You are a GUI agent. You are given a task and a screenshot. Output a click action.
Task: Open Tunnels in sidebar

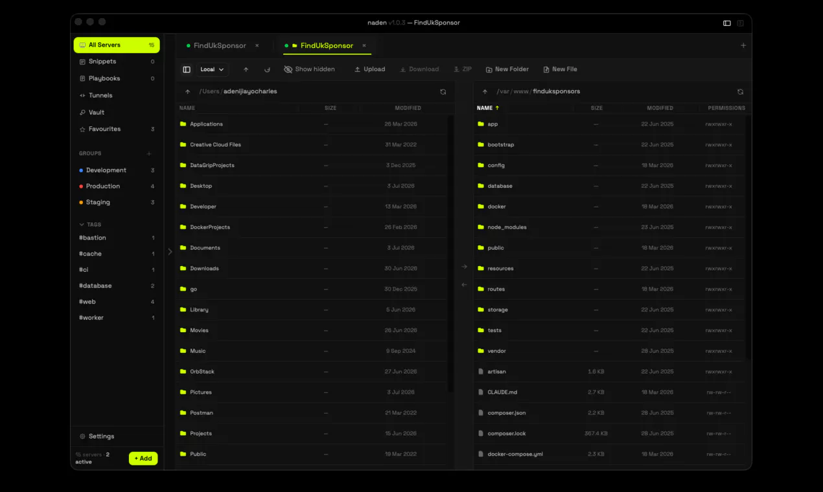[x=117, y=95]
